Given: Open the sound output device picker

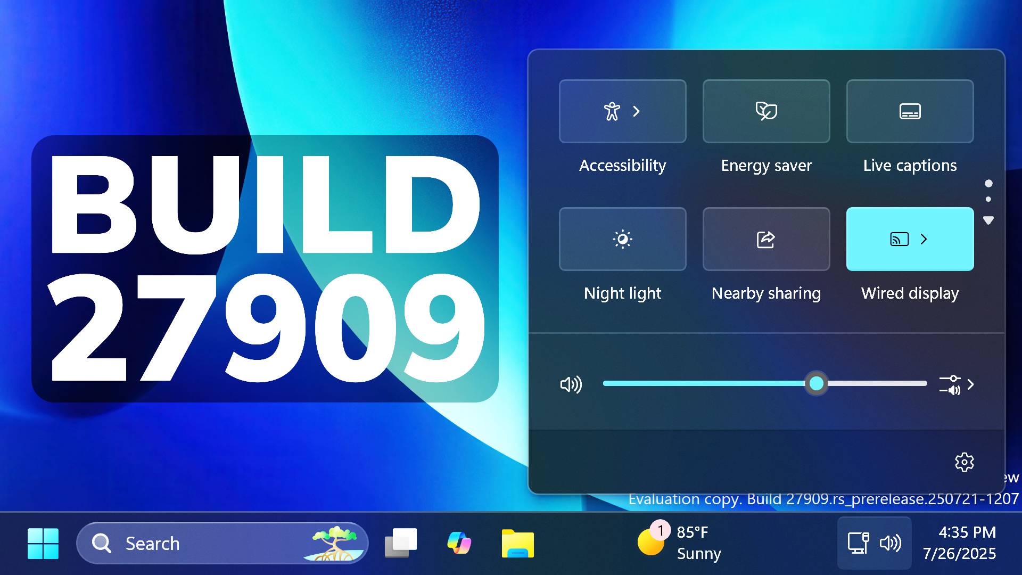Looking at the screenshot, I should point(950,384).
